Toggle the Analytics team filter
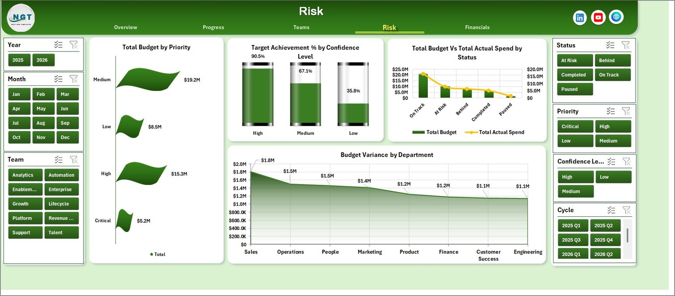Viewport: 675px width, 296px height. pyautogui.click(x=25, y=175)
